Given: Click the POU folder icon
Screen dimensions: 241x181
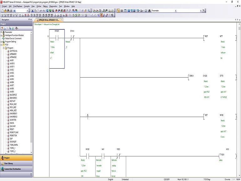Looking at the screenshot, I should click(x=3, y=45).
